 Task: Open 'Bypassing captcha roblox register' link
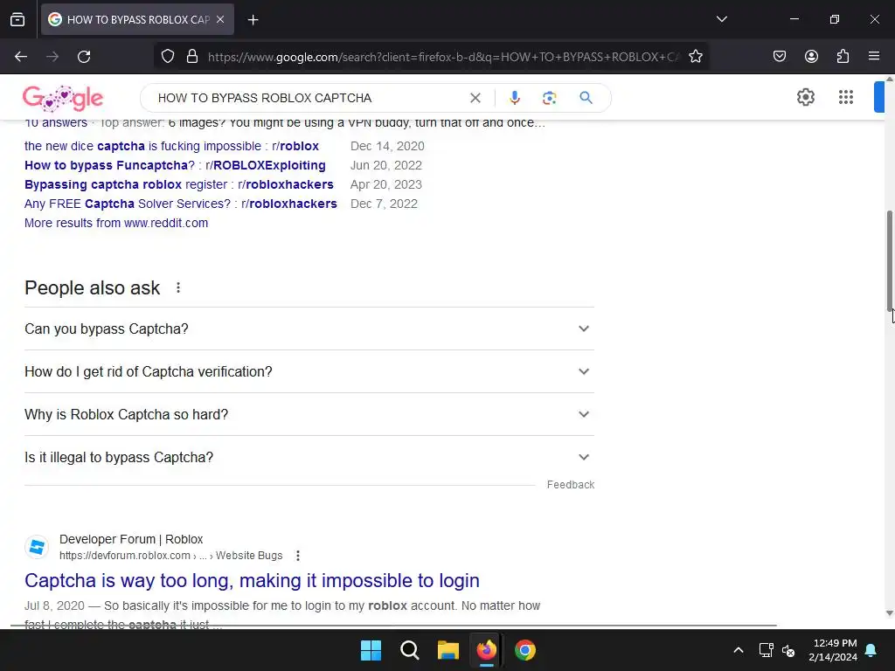tap(178, 185)
